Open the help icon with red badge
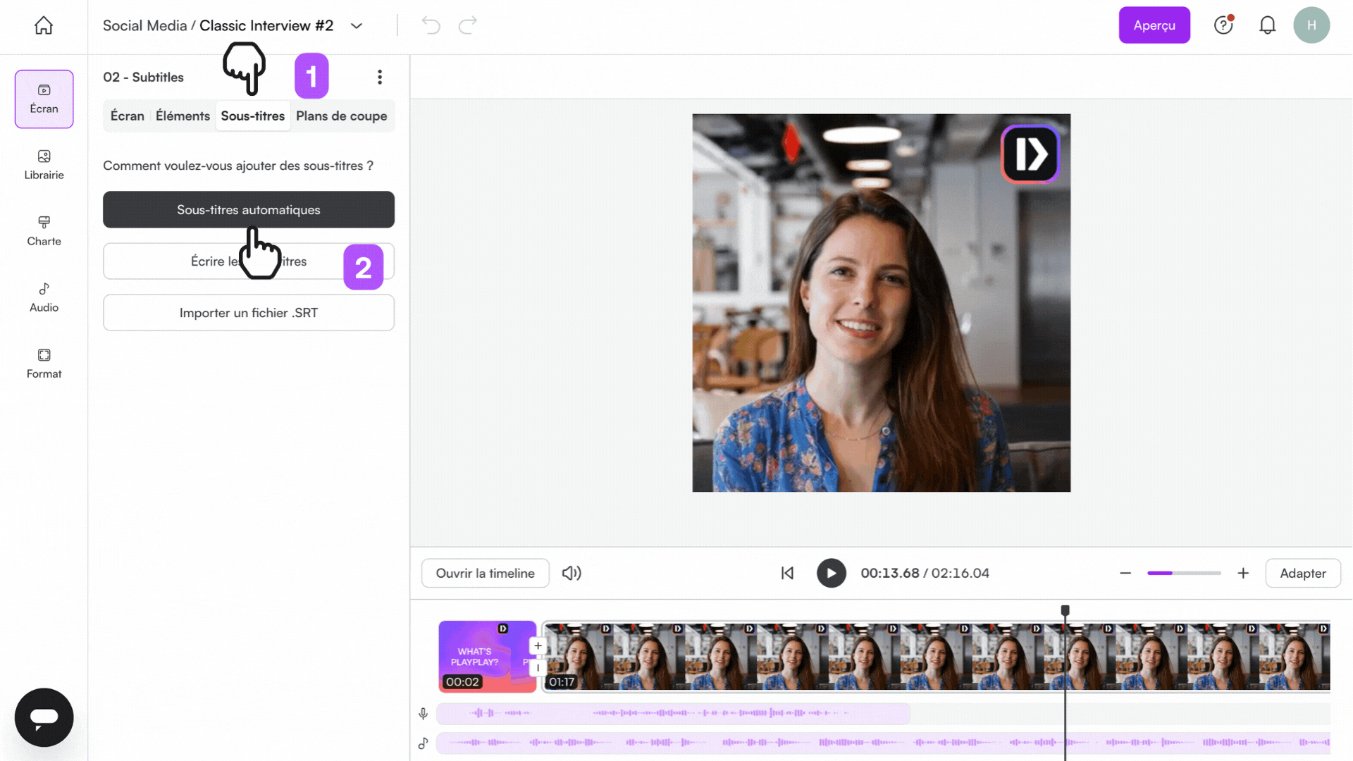The image size is (1353, 761). point(1223,25)
